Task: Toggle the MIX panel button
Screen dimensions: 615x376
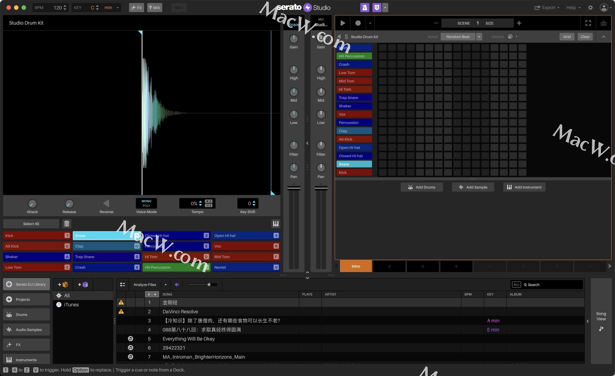Action: 154,7
